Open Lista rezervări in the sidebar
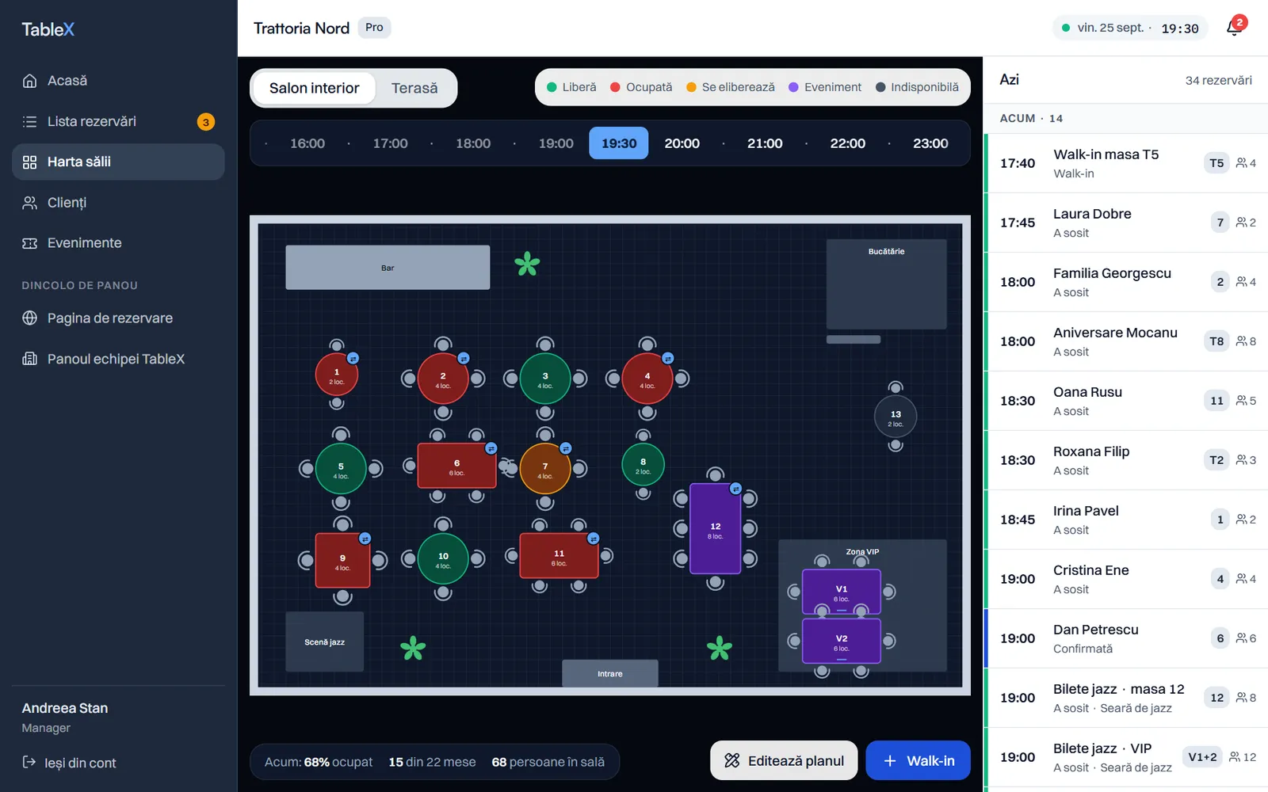1268x792 pixels. pyautogui.click(x=118, y=121)
